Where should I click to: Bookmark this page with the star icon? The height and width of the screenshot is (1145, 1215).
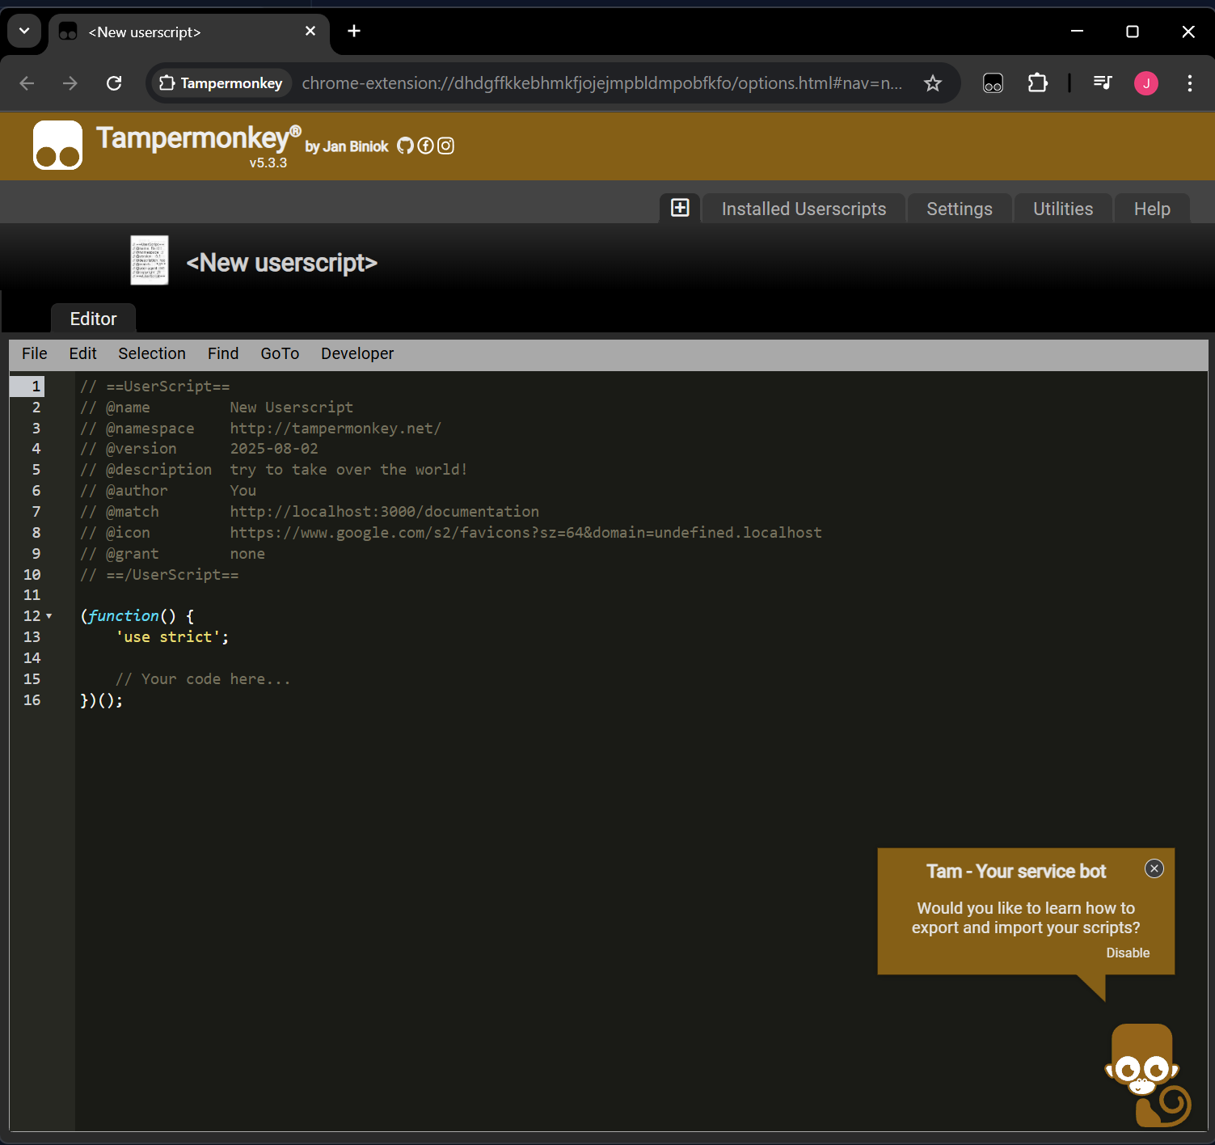point(933,83)
